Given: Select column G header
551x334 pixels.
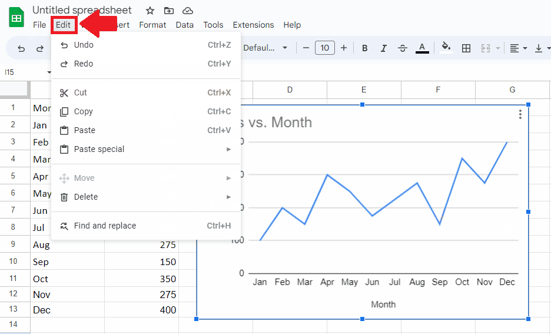Looking at the screenshot, I should [512, 90].
